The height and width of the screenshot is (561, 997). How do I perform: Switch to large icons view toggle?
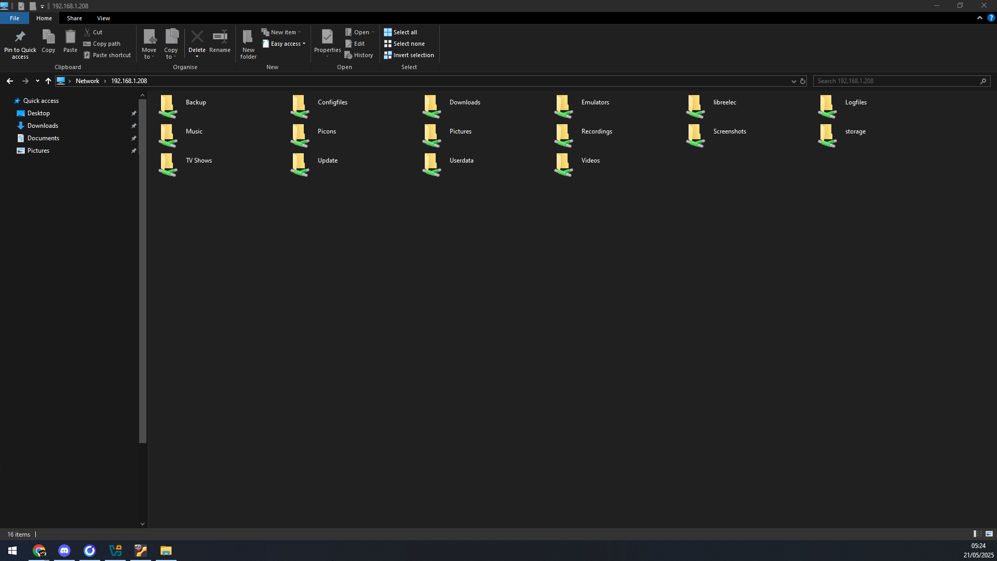[989, 534]
